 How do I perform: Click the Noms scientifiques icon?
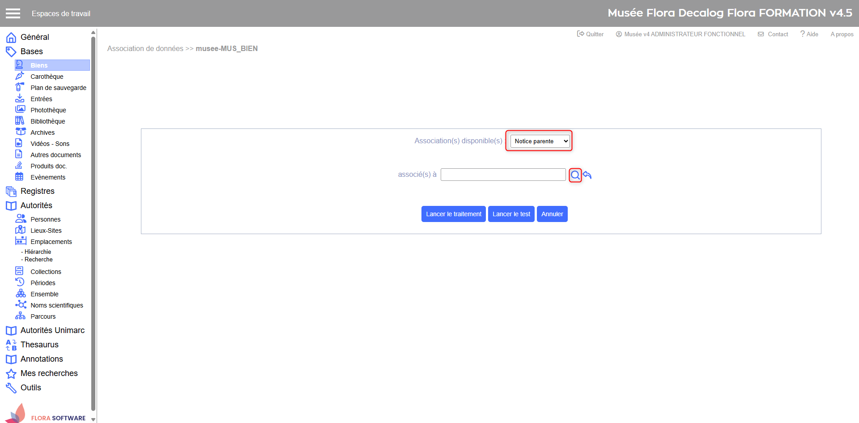point(21,305)
